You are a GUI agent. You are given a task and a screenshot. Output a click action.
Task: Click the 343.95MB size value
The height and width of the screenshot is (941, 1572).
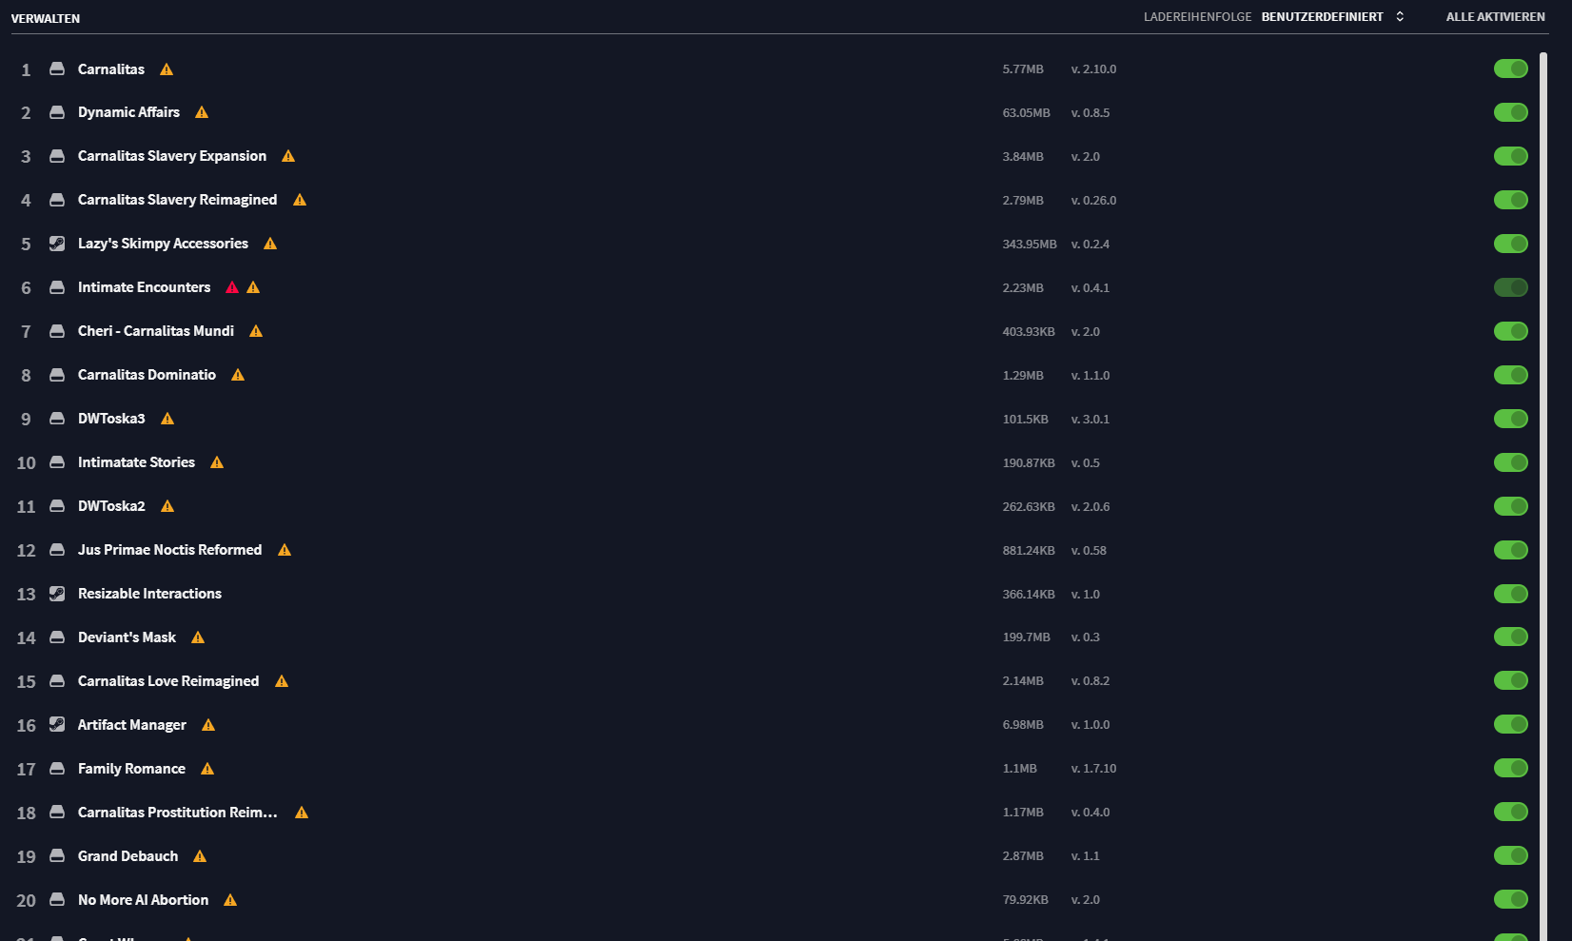tap(1030, 245)
